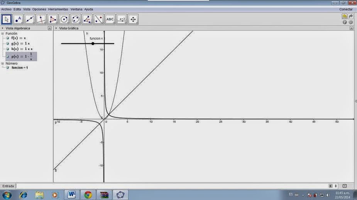Screen dimensions: 357x200
Task: Open the Herramientas menu
Action: [58, 9]
